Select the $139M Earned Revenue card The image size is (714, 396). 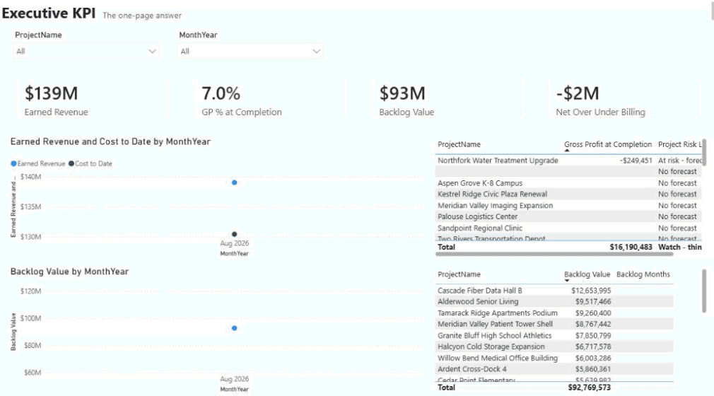(93, 99)
